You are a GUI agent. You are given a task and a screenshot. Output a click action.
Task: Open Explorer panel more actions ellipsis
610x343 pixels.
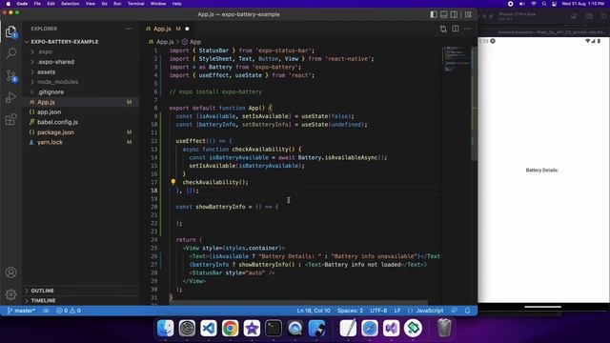[x=129, y=29]
